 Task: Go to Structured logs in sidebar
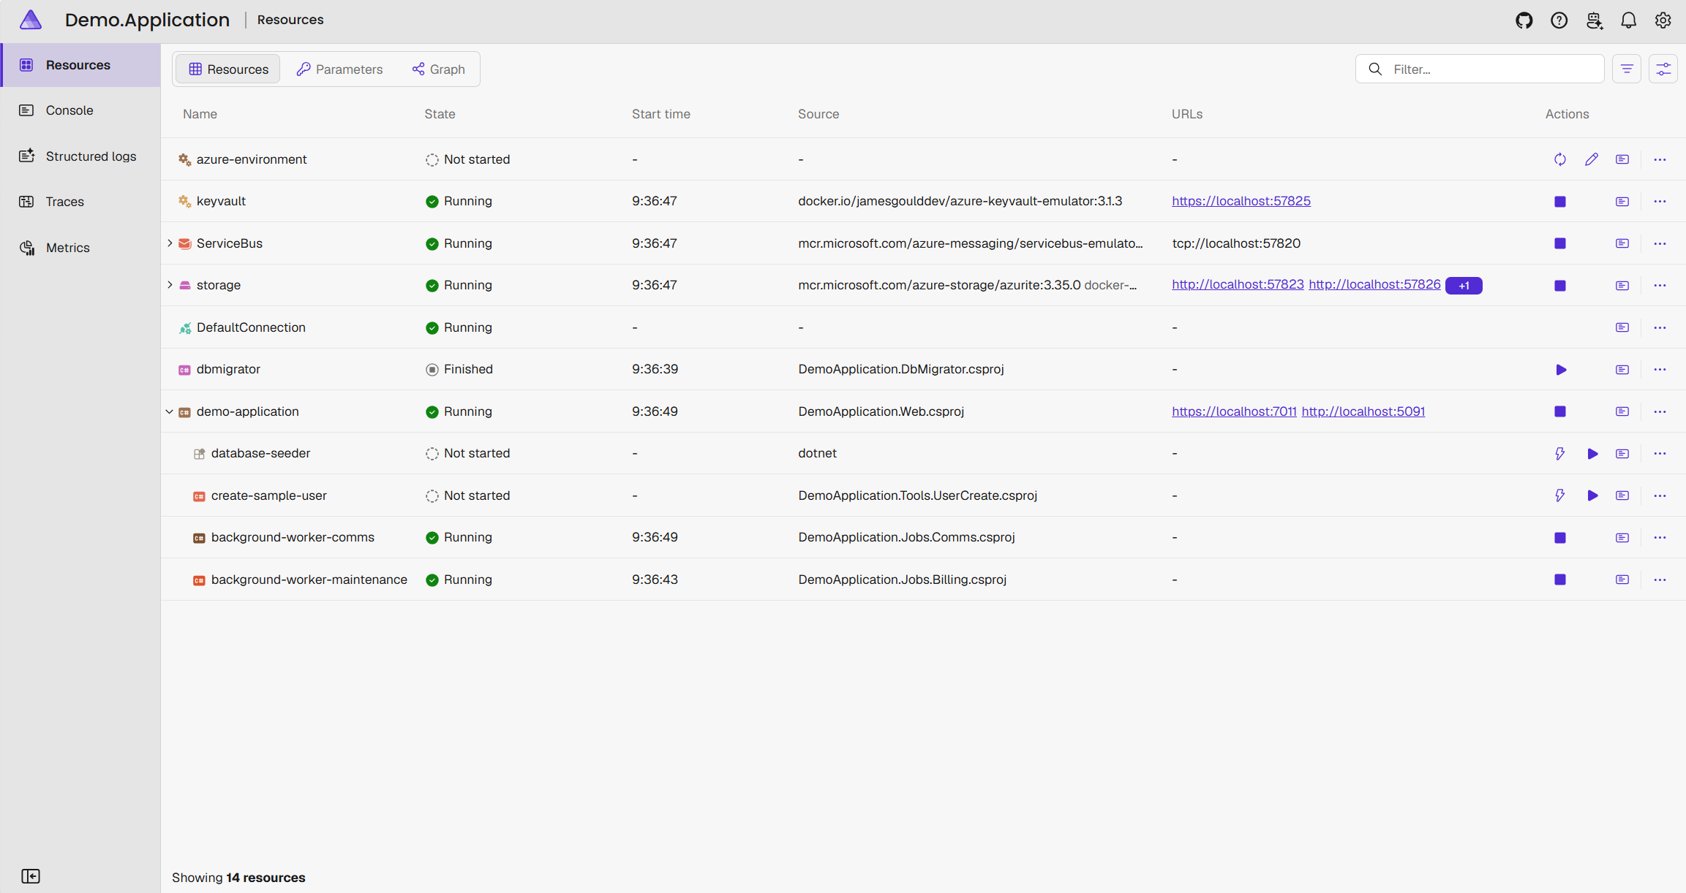[x=80, y=156]
